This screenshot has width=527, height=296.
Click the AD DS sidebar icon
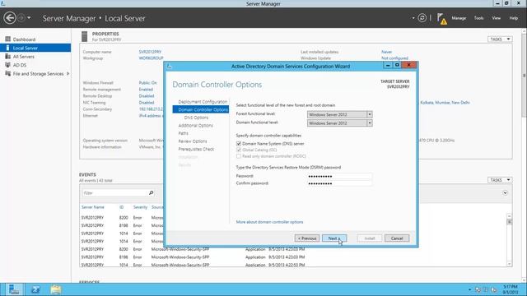click(x=7, y=65)
